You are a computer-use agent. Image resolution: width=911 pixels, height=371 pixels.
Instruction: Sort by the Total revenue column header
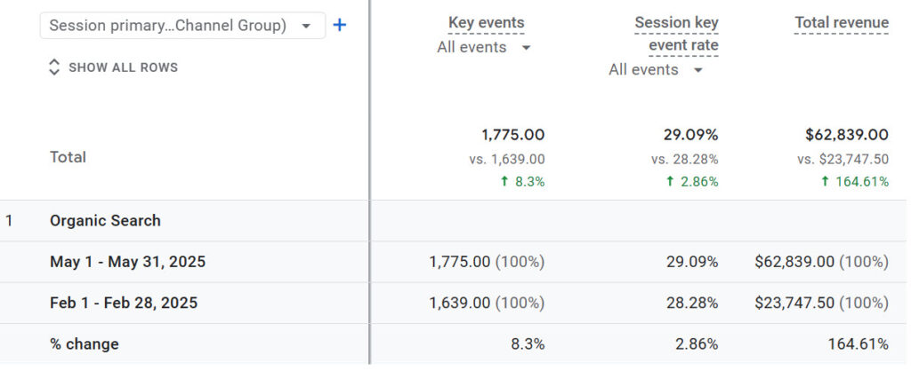[841, 23]
